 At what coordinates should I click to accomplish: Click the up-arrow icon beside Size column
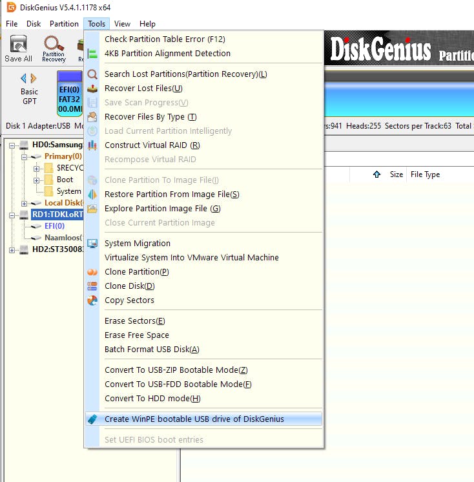(x=376, y=174)
